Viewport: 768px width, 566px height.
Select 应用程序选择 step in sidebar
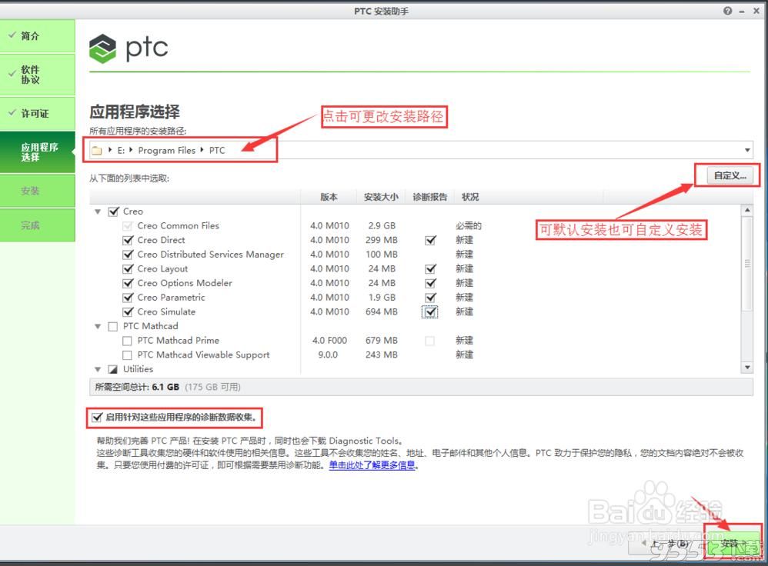(38, 151)
